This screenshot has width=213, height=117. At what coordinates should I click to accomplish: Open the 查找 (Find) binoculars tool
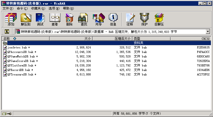point(84,20)
